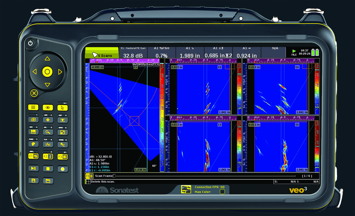Select the 5 Scans tab
Screen dimensions: 355x216
102,55
